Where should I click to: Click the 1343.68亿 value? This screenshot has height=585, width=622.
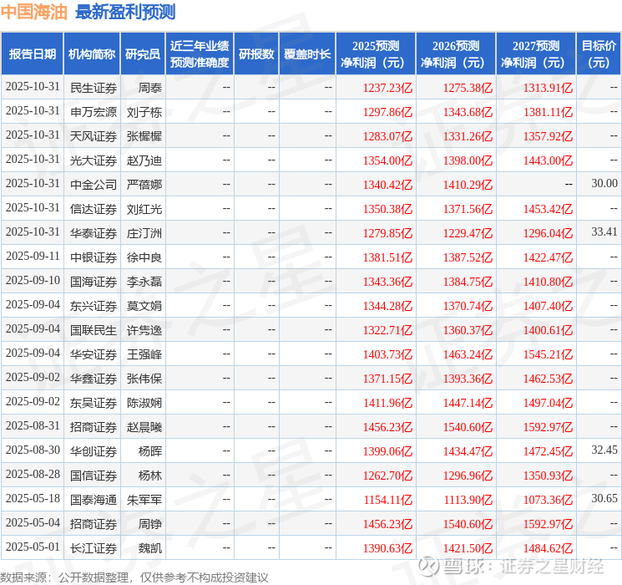point(468,112)
